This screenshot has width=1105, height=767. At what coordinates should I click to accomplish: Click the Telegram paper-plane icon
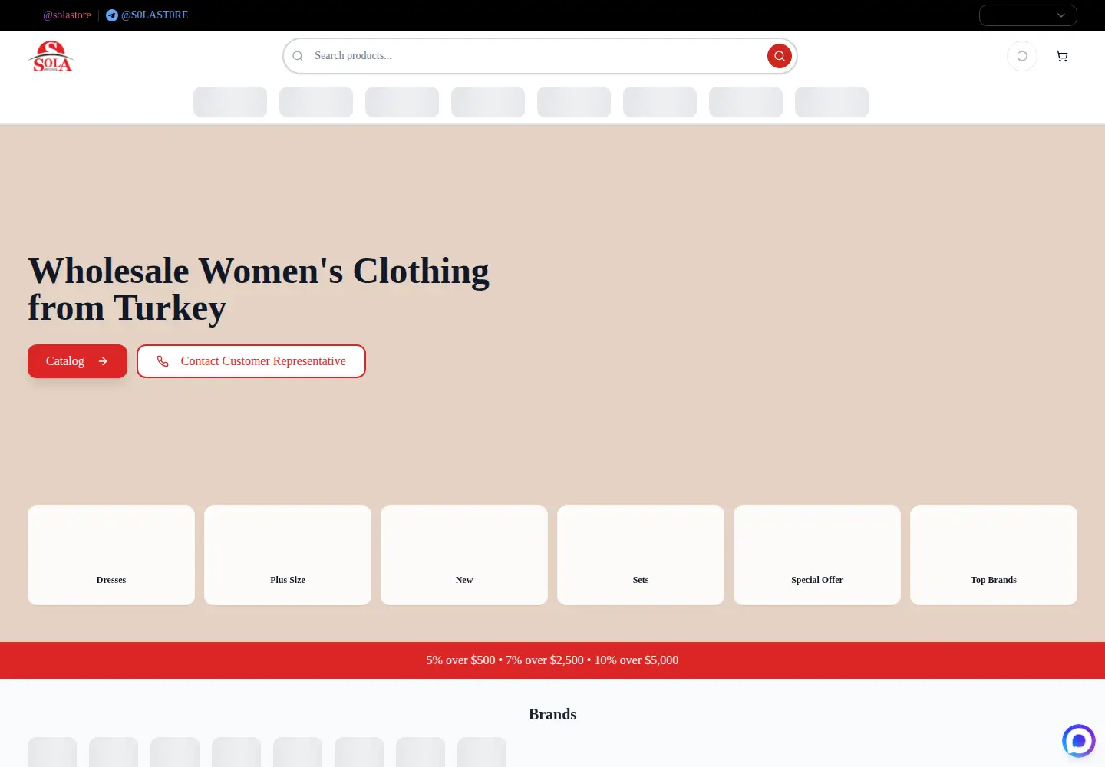[112, 15]
